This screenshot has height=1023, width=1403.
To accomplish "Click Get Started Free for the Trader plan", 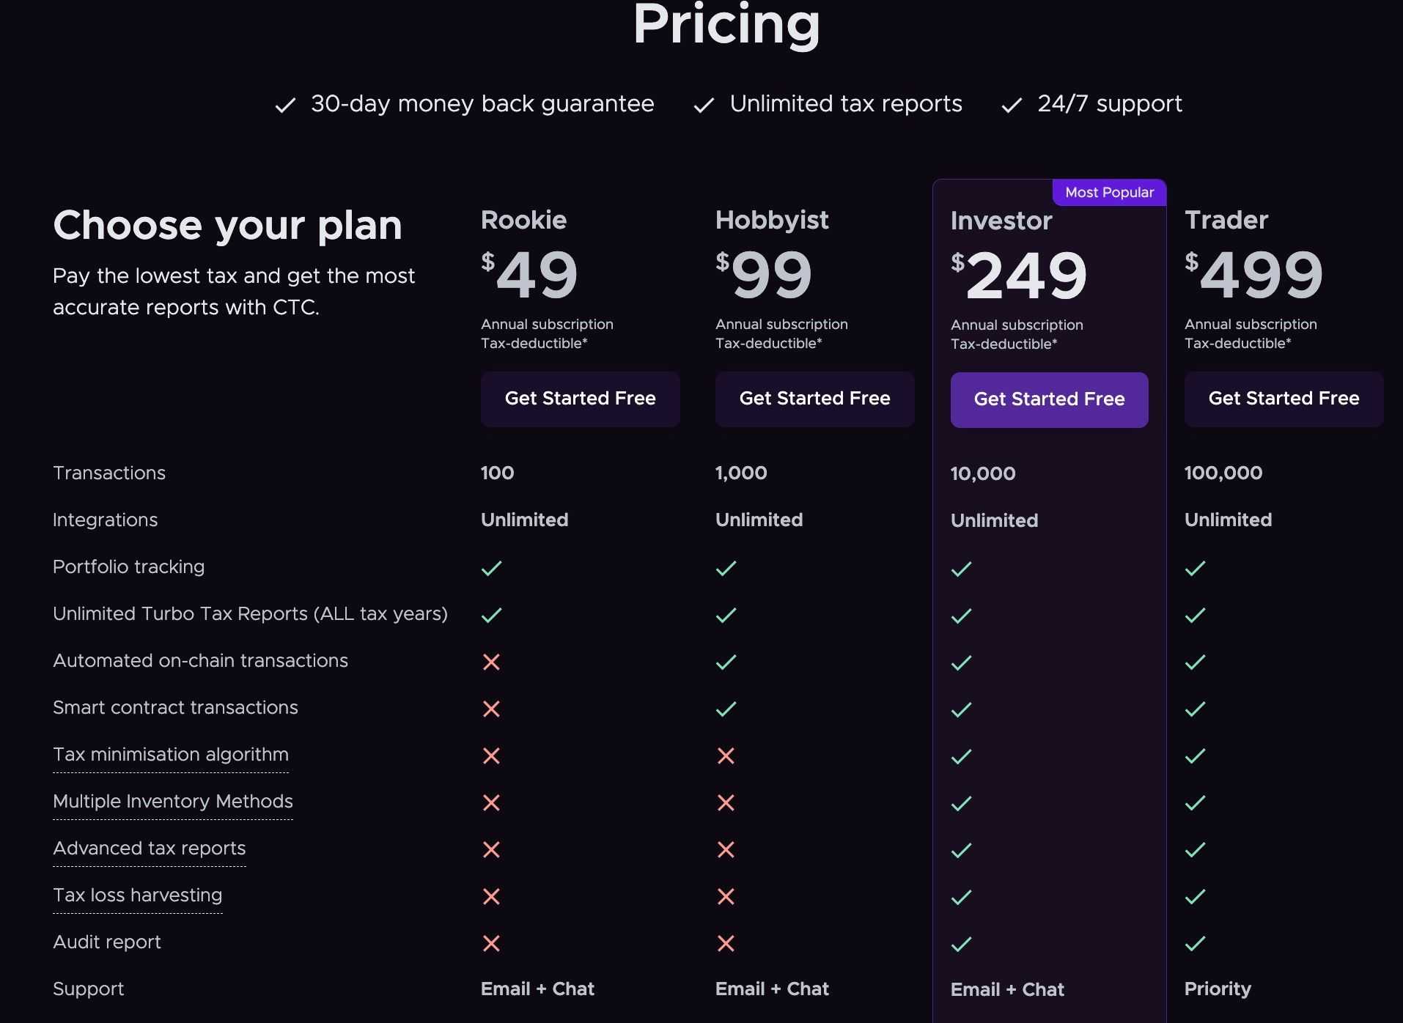I will tap(1284, 399).
